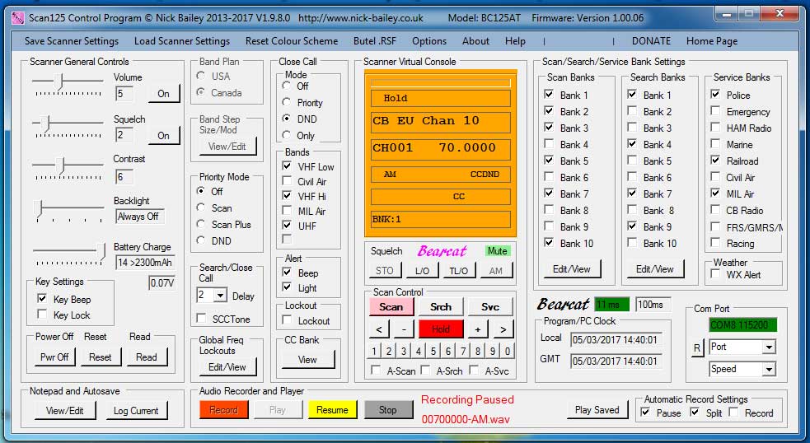
Task: Open the Load Scanner Settings menu
Action: tap(182, 41)
